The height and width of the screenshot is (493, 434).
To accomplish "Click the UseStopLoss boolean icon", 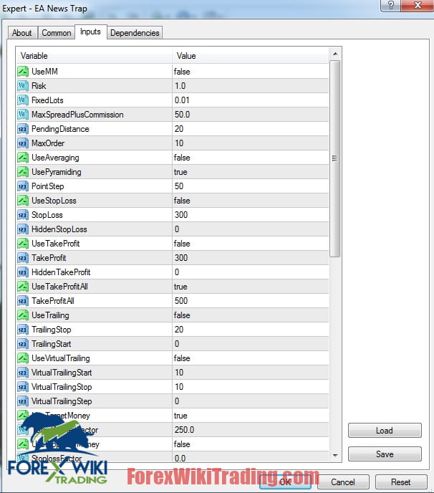I will (x=23, y=201).
